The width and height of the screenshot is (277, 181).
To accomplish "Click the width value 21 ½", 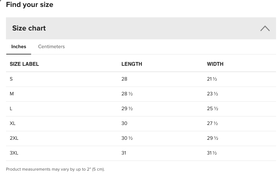I will pos(212,79).
